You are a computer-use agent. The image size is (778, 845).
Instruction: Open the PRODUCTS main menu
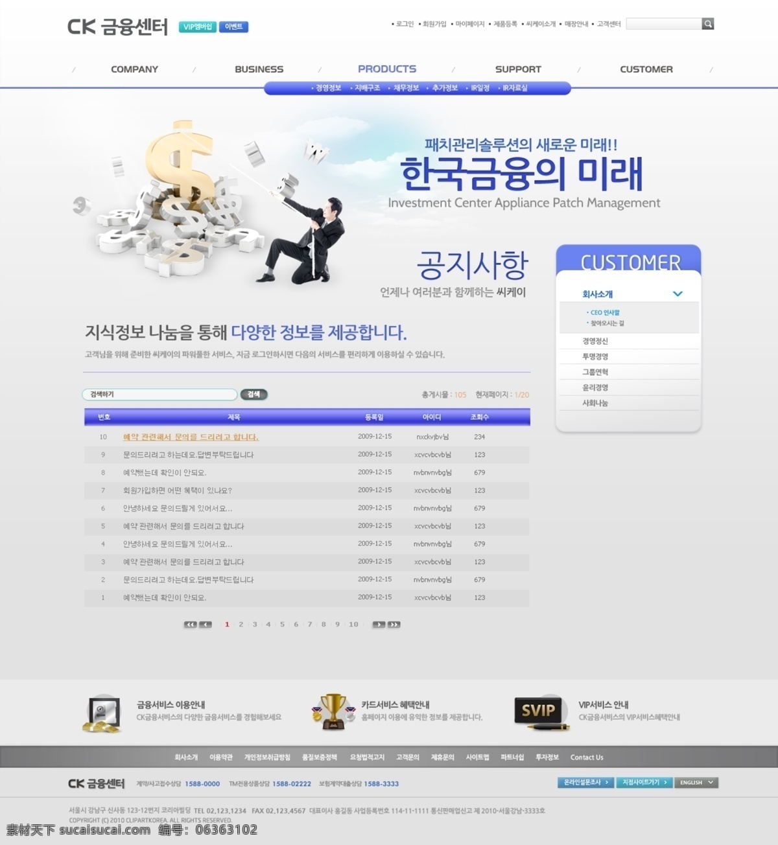(x=387, y=69)
